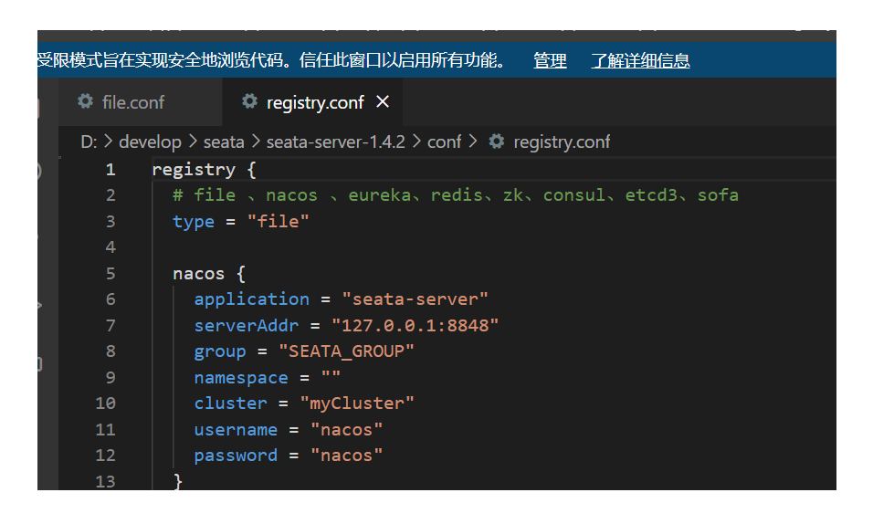Click the 'password' key
The height and width of the screenshot is (524, 894).
tap(236, 456)
